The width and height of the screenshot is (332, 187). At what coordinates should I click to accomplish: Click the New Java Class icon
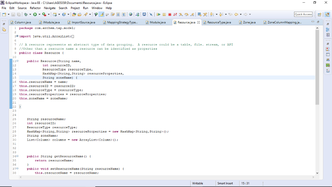pos(64,14)
